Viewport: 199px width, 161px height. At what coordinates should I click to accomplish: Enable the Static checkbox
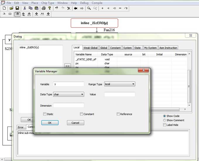click(45, 114)
